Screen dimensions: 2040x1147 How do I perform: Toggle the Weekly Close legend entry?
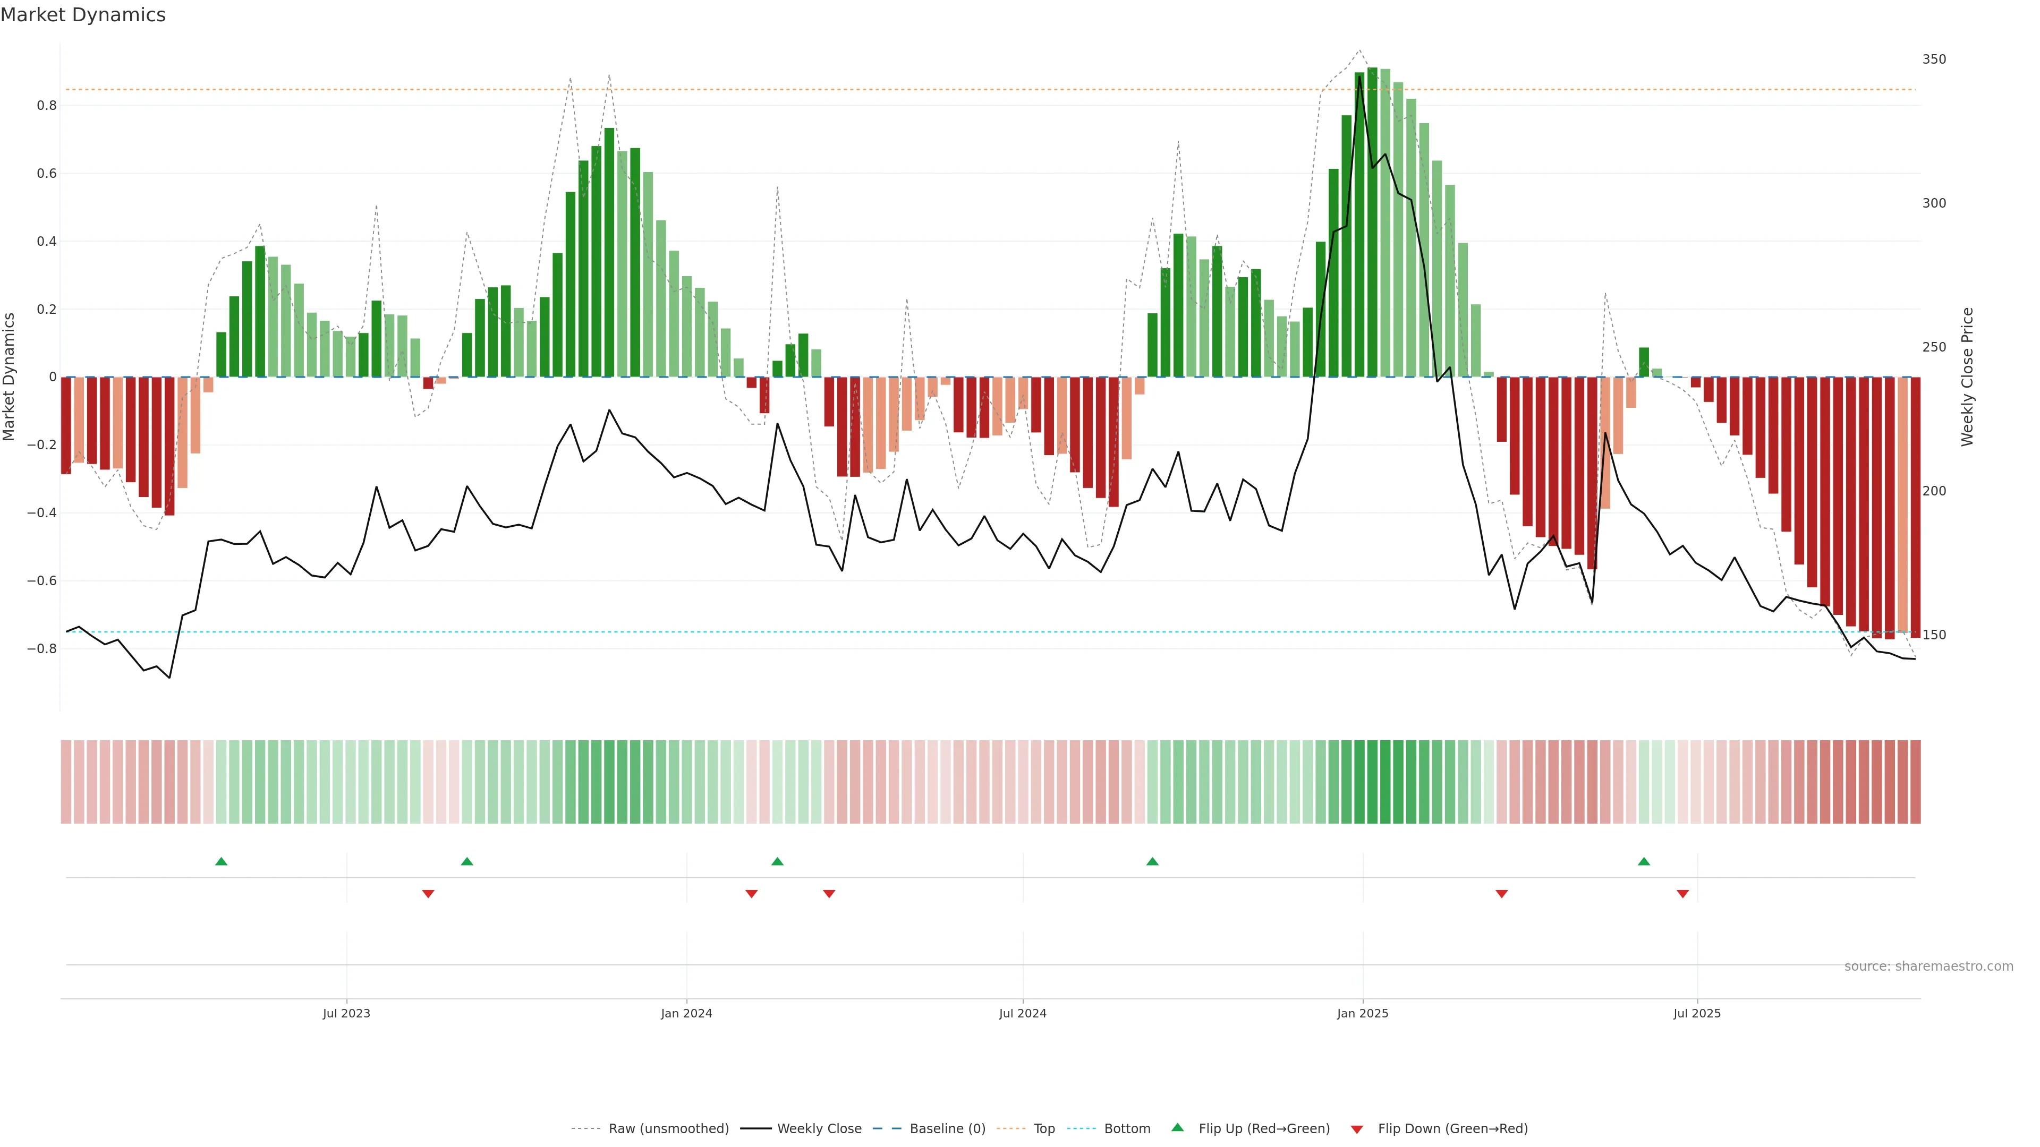(x=819, y=1129)
